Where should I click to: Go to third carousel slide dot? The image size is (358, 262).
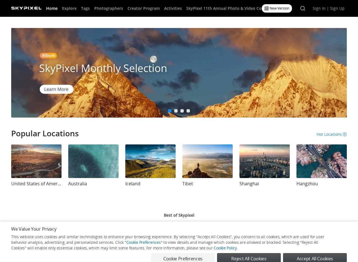[x=182, y=111]
